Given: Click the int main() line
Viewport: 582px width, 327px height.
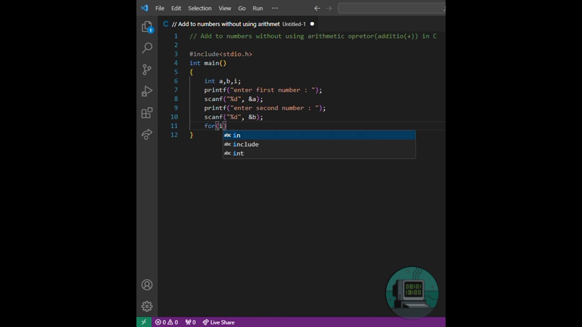Looking at the screenshot, I should coord(208,63).
